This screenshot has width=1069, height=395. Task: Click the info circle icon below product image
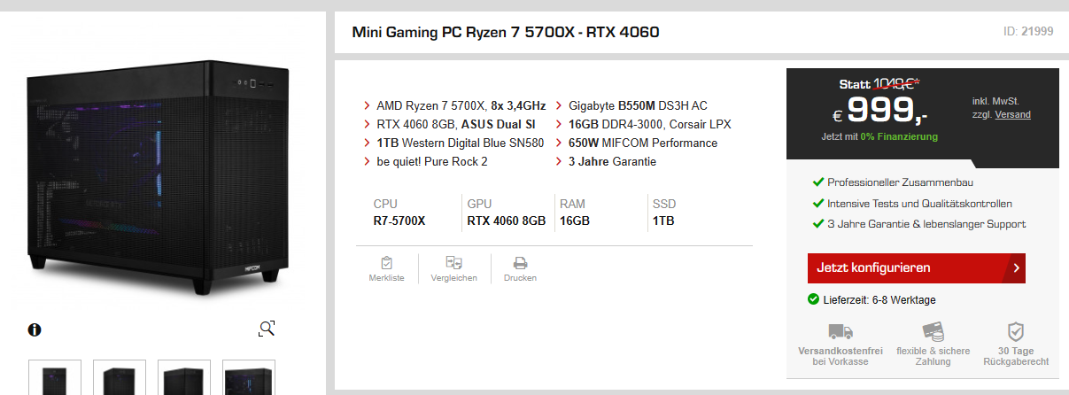(x=35, y=329)
